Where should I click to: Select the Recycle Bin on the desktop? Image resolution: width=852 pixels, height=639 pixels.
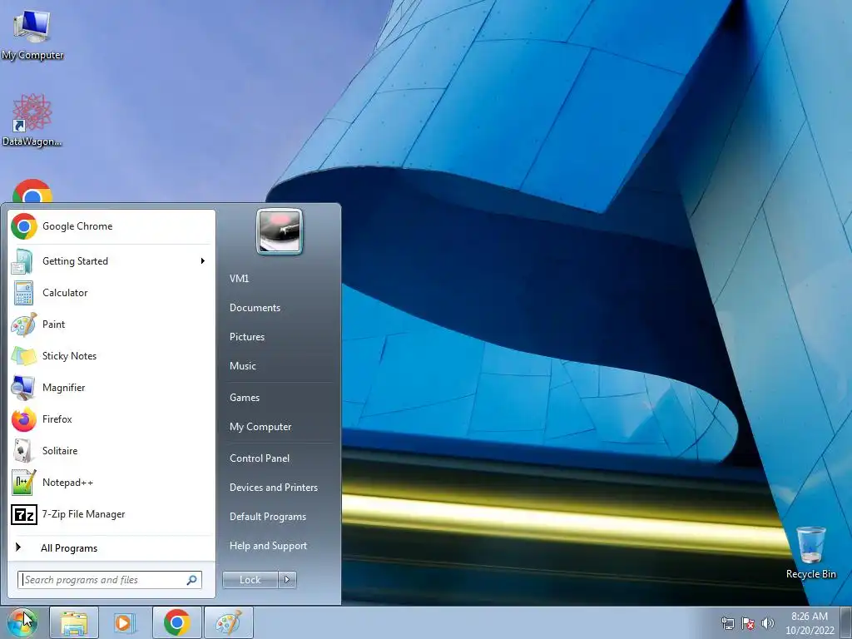tap(810, 552)
